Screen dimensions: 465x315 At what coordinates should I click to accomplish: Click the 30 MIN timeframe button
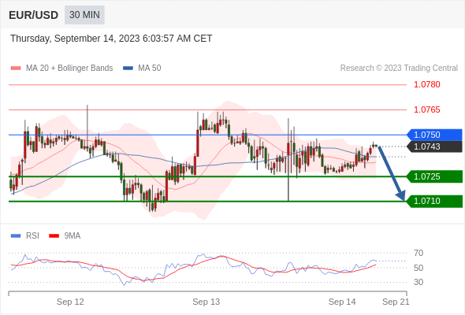coord(84,15)
